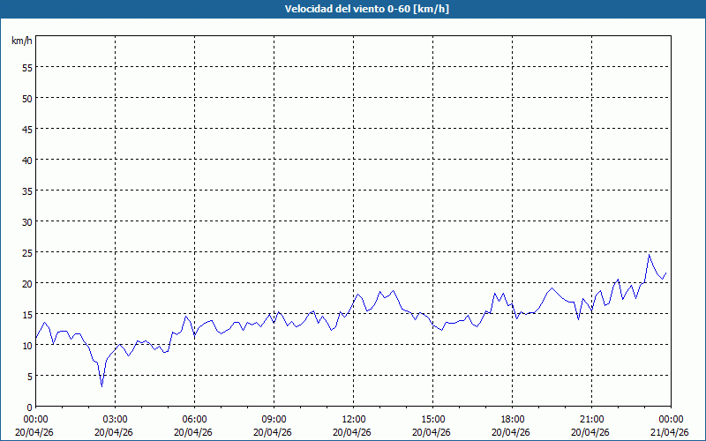Image resolution: width=706 pixels, height=441 pixels.
Task: Click the lowest dip of the blue wind line
Action: [x=101, y=385]
